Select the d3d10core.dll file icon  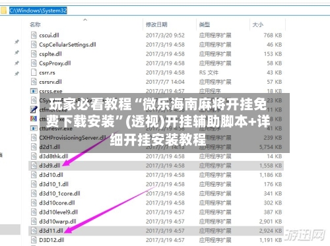click(34, 202)
